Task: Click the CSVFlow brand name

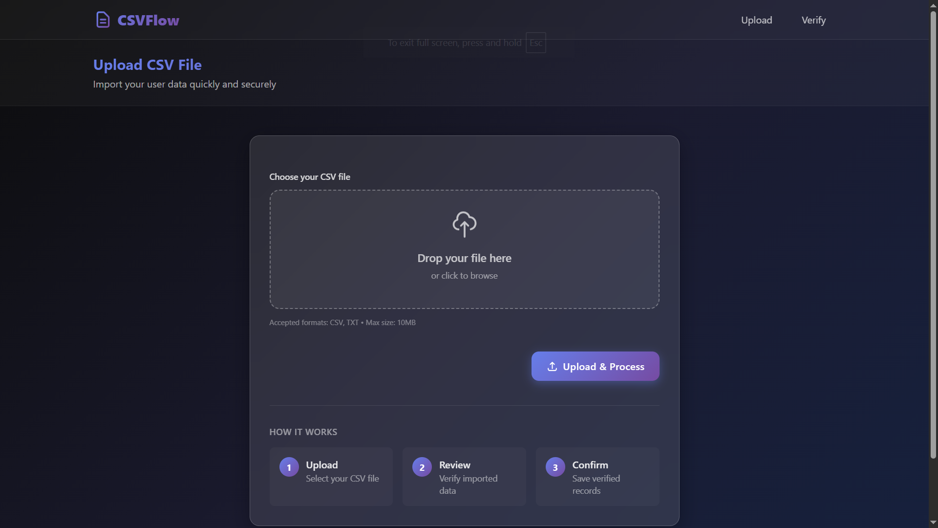Action: click(x=148, y=20)
